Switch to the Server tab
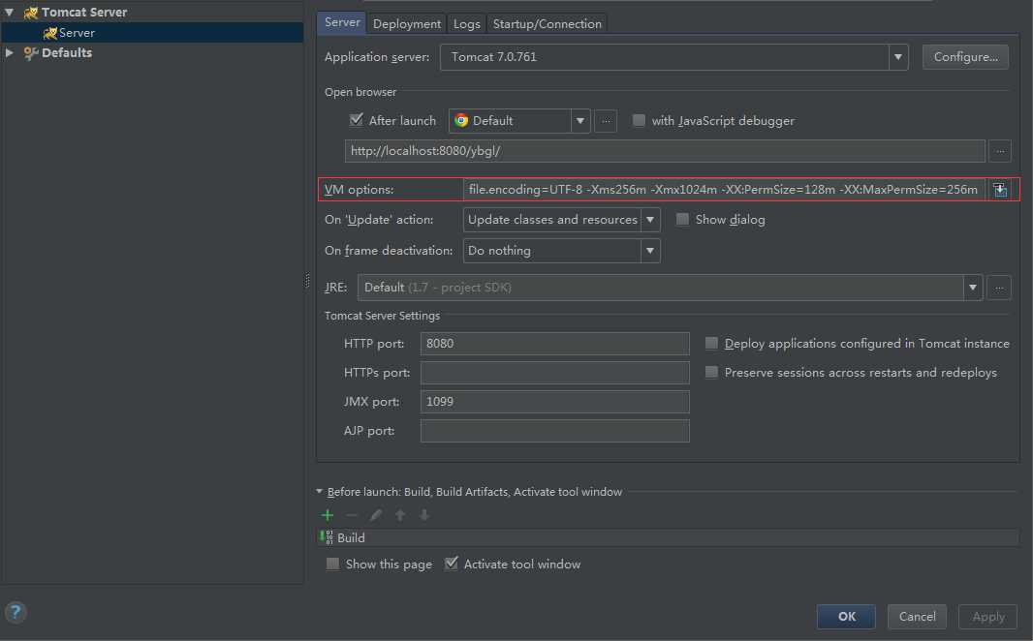This screenshot has width=1033, height=641. (x=342, y=22)
